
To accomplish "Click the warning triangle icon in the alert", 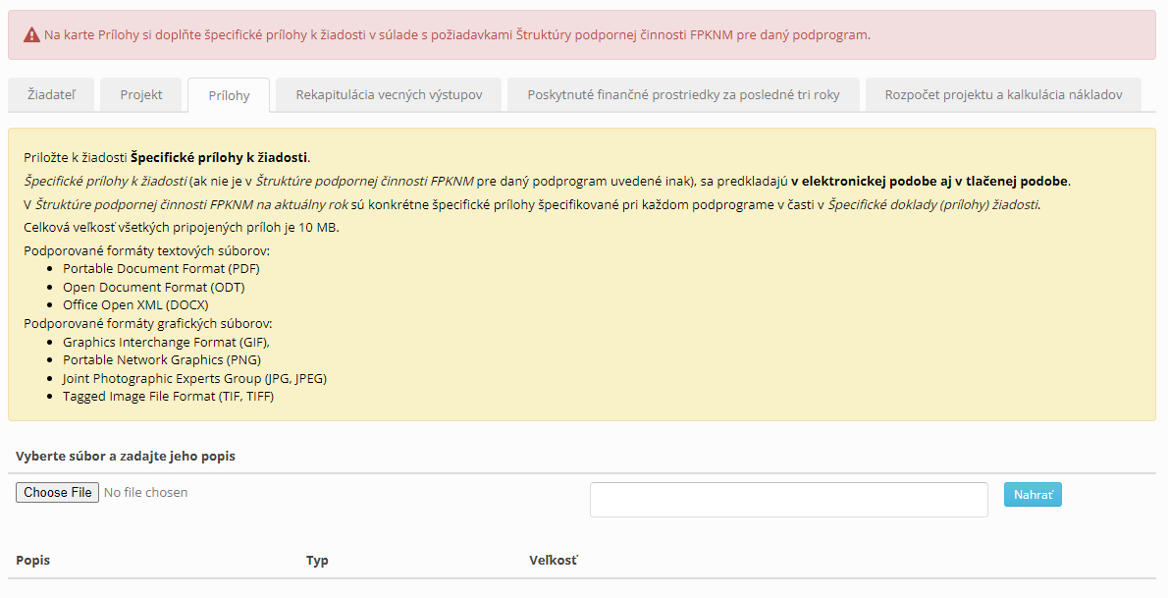I will (x=32, y=35).
